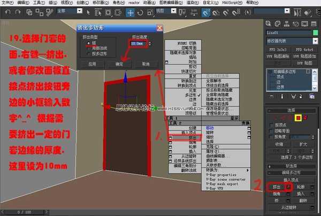321x216 pixels.
Task: Choose the rectangular selection region tool
Action: 108,12
